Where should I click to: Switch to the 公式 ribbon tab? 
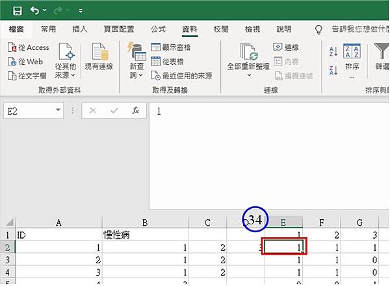[x=158, y=29]
